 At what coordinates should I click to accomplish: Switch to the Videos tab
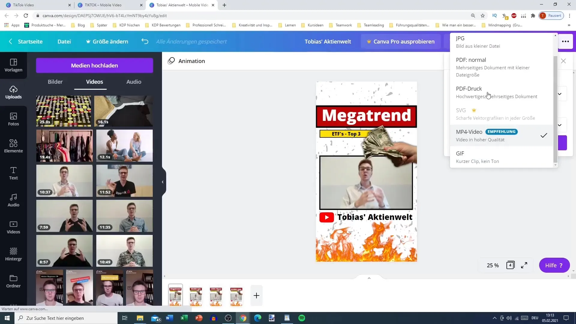[x=94, y=82]
